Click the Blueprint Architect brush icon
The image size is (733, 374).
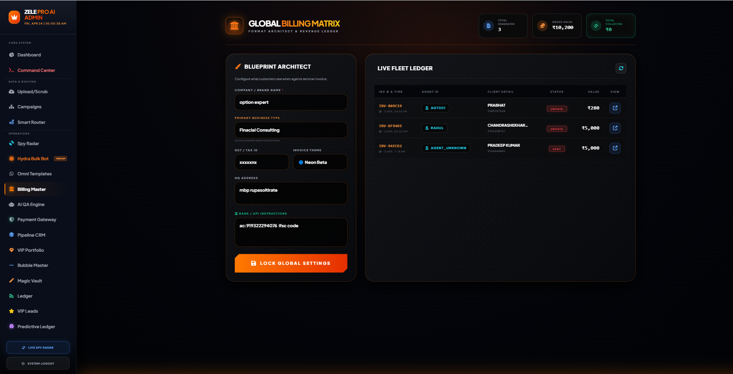(238, 67)
